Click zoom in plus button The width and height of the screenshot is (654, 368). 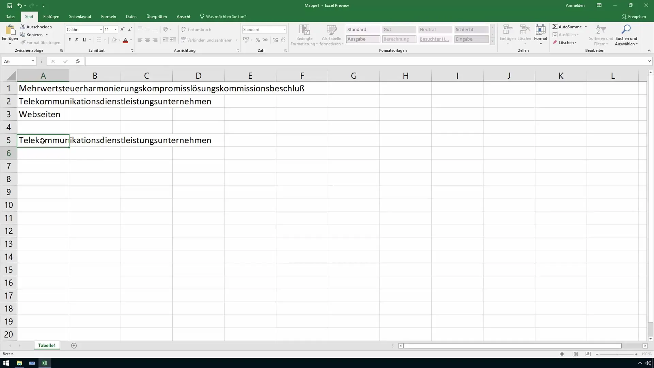(636, 354)
